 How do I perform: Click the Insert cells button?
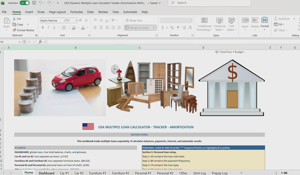click(245, 24)
